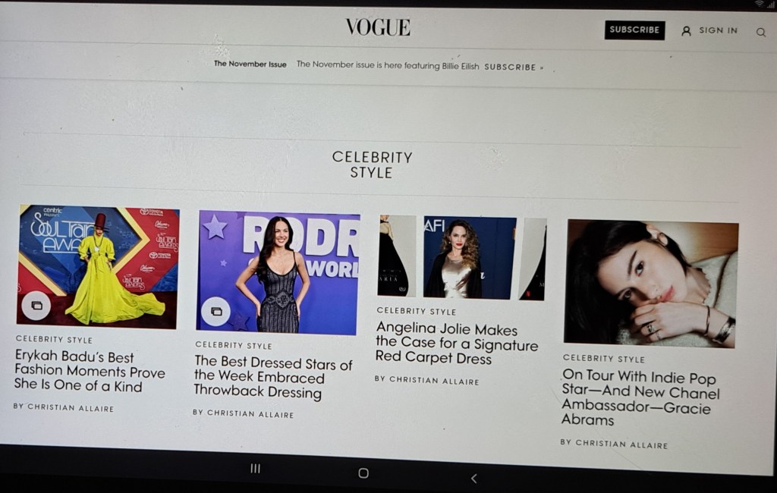Tap Android back arrow icon

pos(473,478)
